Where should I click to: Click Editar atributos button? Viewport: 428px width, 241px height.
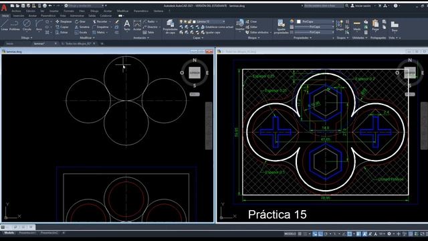(257, 33)
